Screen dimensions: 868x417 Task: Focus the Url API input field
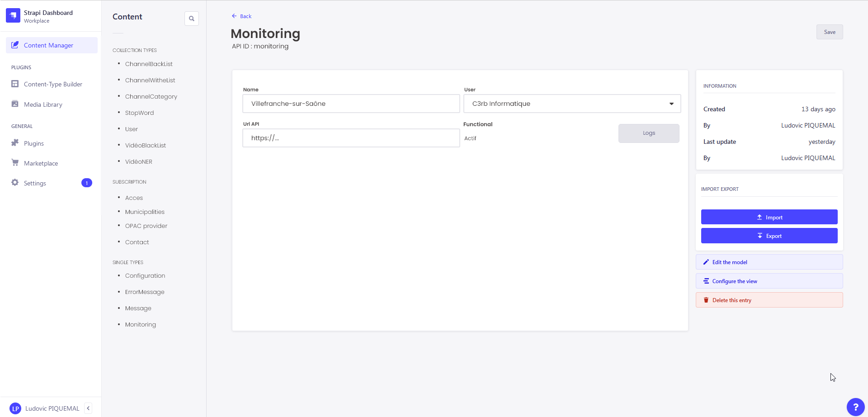pos(351,138)
